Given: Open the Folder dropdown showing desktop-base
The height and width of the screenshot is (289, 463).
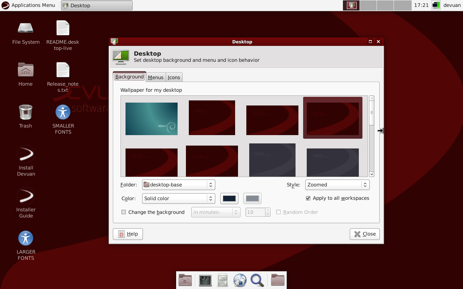Looking at the screenshot, I should [x=178, y=185].
